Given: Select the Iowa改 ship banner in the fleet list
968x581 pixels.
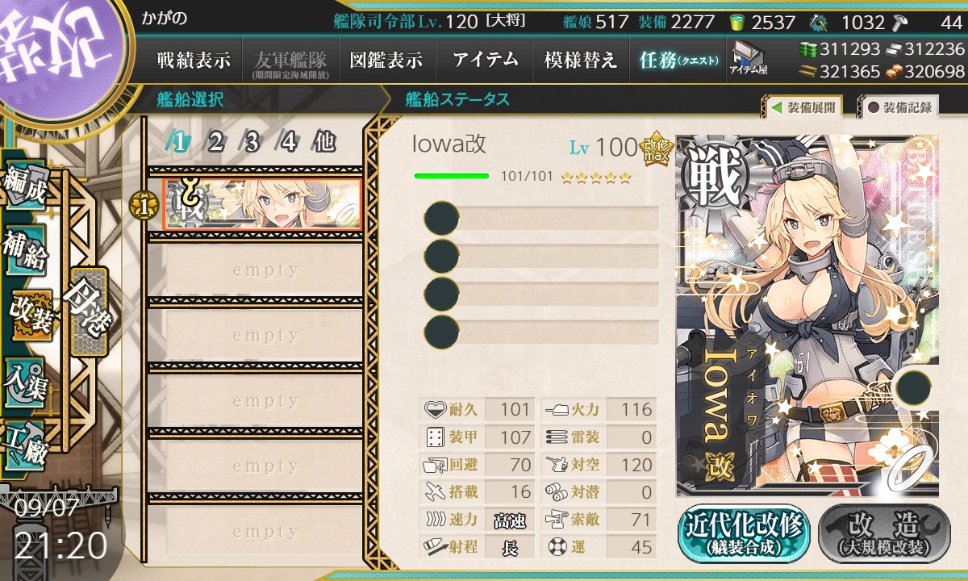Looking at the screenshot, I should pos(262,204).
